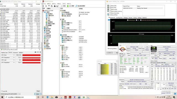Click GPU Load red sensor graph bar

click(31, 60)
